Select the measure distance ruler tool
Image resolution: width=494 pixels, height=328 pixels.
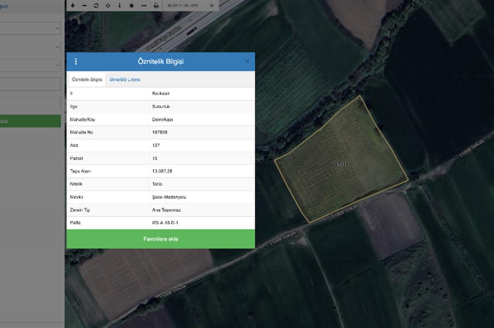click(x=144, y=5)
